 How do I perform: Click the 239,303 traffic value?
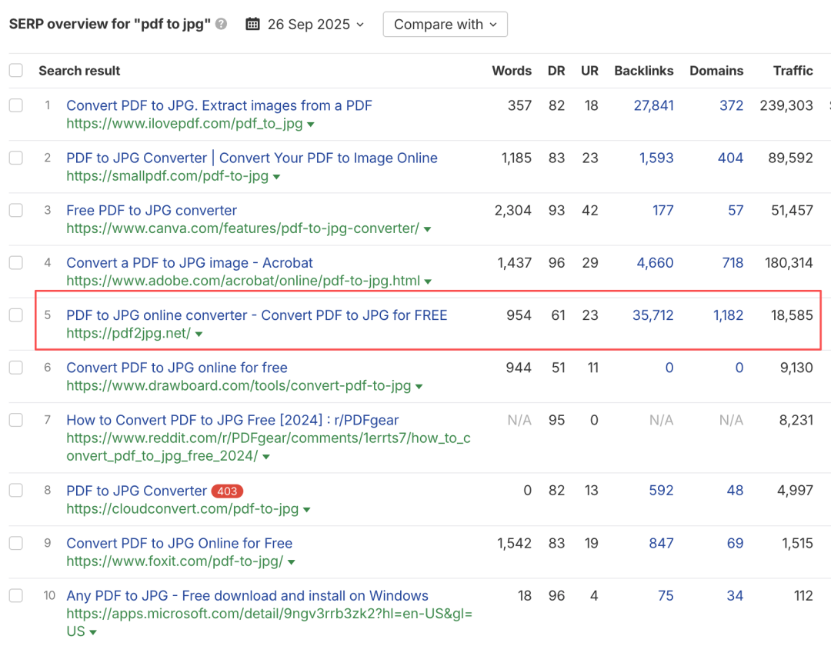786,105
